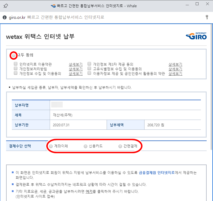Check 이용자정보 제공 및 공인인증서 활용동의 checkbox

coord(89,73)
